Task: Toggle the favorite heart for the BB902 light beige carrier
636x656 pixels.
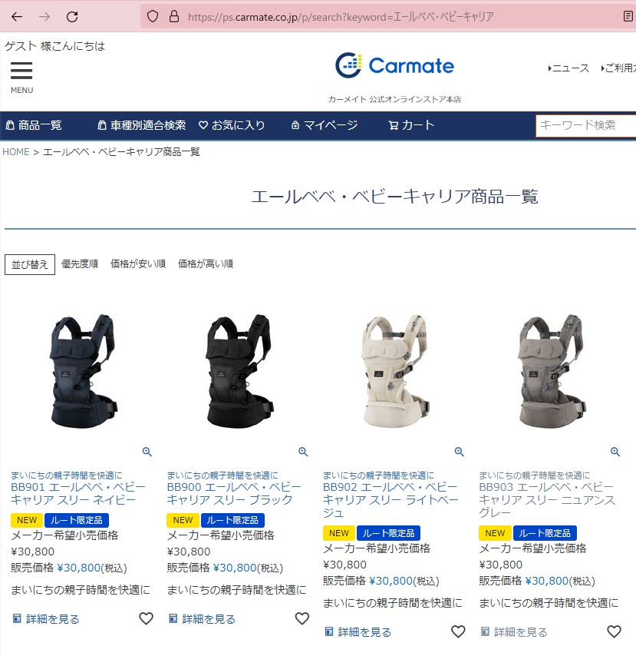Action: click(458, 631)
